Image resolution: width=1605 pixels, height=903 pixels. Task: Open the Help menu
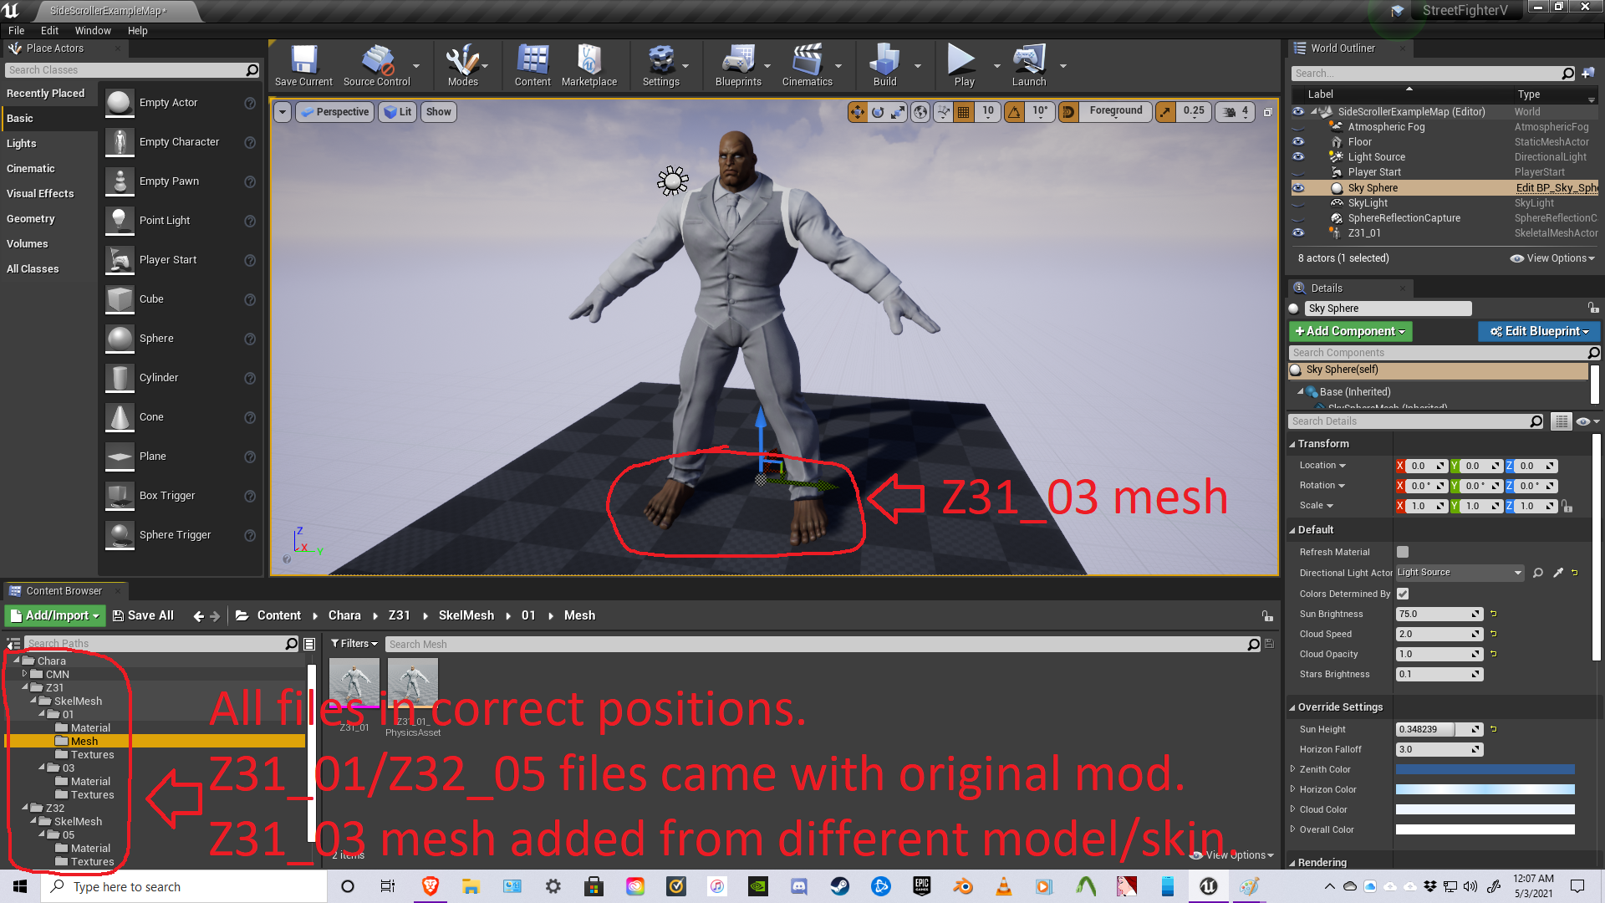point(137,31)
